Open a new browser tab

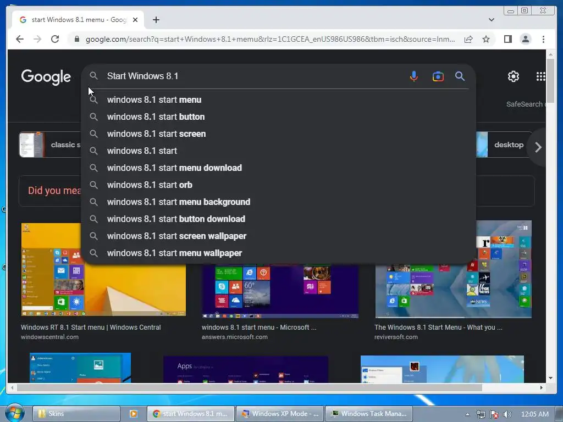click(156, 20)
